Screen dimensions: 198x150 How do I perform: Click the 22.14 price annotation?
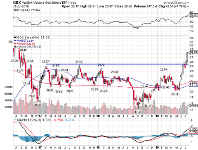(x=26, y=83)
